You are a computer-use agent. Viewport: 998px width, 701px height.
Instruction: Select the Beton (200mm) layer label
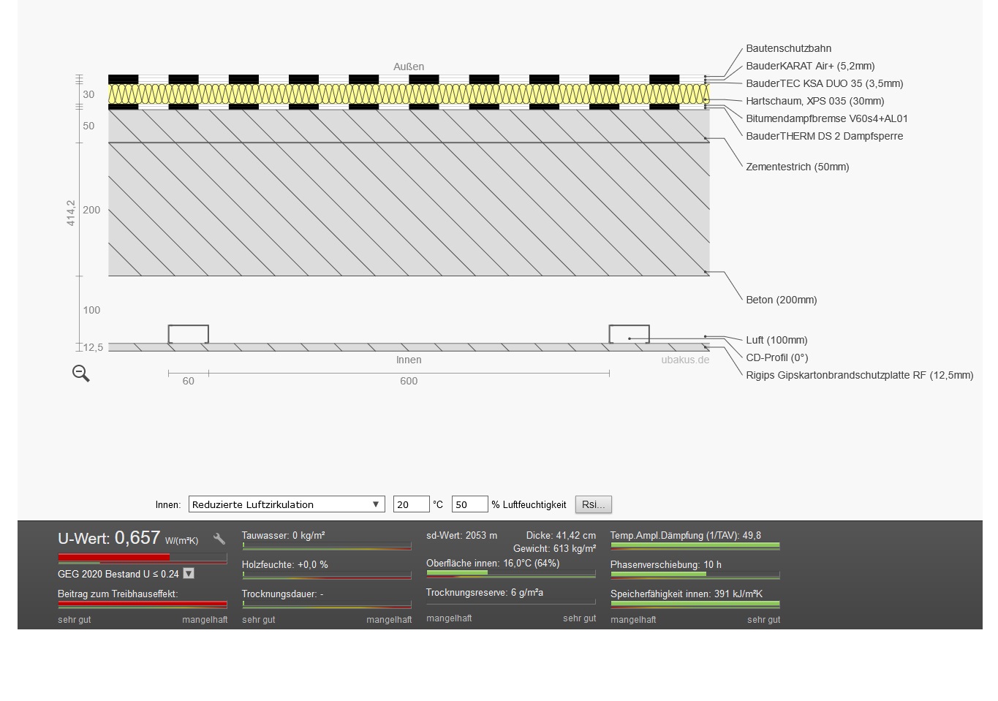tap(781, 300)
